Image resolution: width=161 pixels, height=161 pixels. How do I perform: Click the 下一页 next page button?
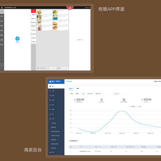[65, 68]
